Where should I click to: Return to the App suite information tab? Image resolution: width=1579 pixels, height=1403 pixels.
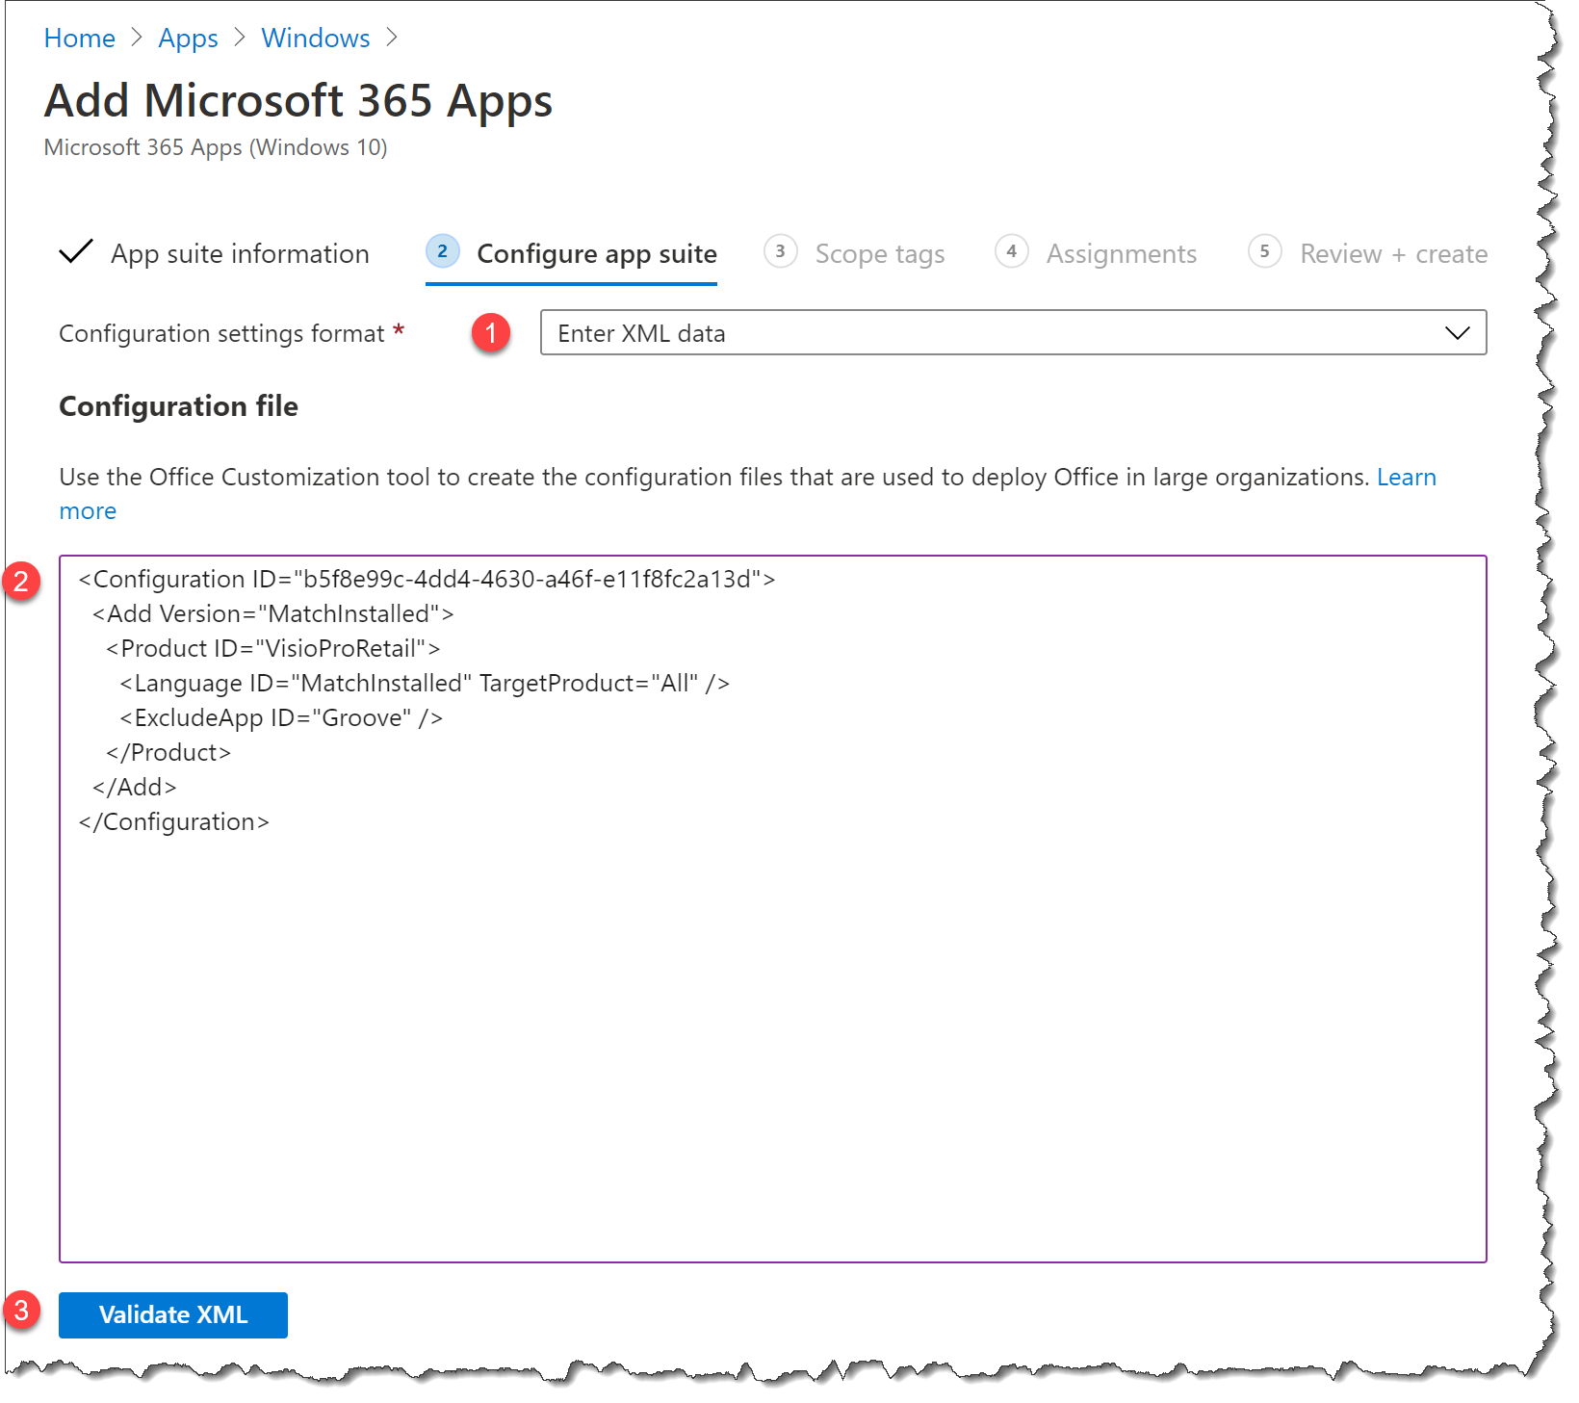[240, 254]
